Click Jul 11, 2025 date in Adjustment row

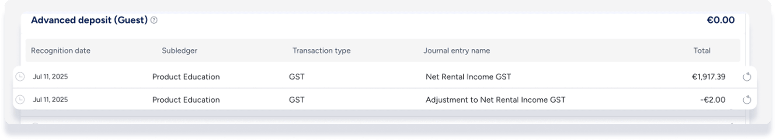click(x=50, y=99)
